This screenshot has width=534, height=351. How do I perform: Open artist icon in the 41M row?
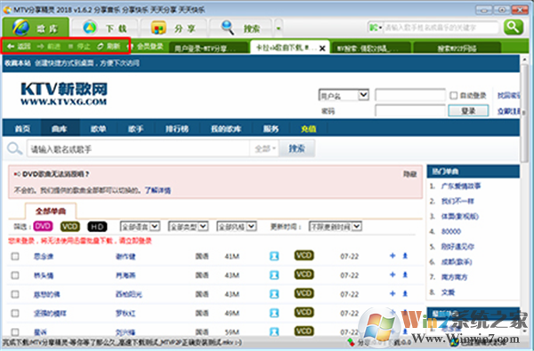(274, 256)
